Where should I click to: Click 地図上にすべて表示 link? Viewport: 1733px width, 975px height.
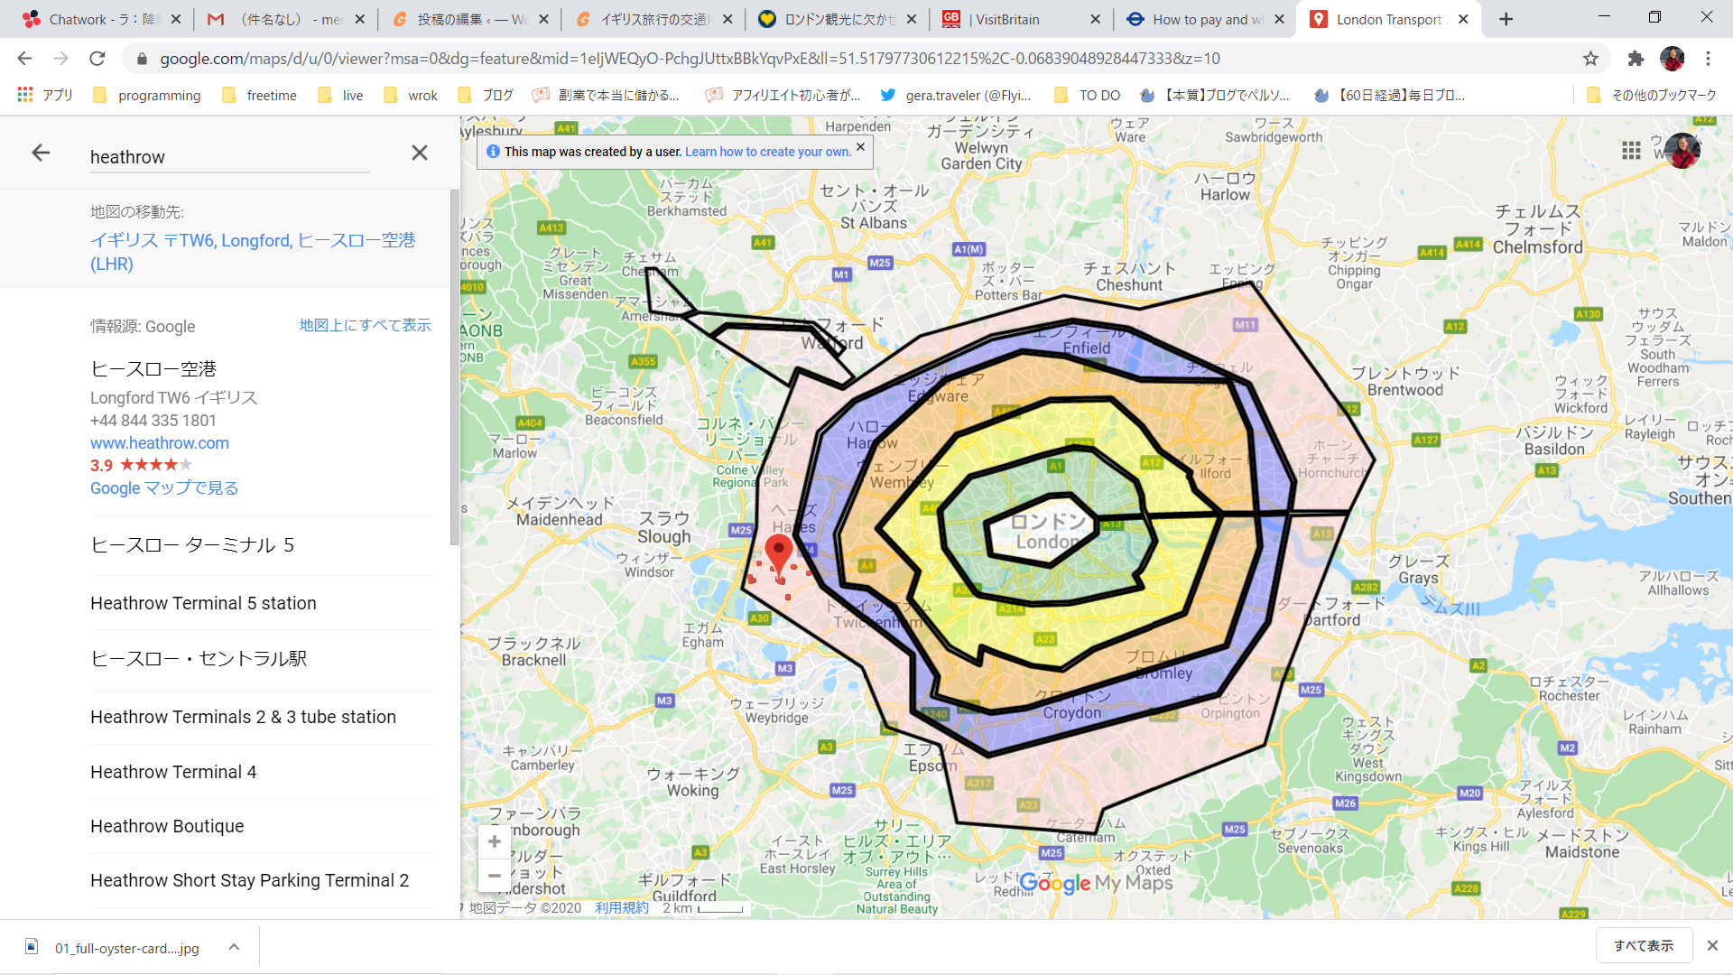click(365, 325)
